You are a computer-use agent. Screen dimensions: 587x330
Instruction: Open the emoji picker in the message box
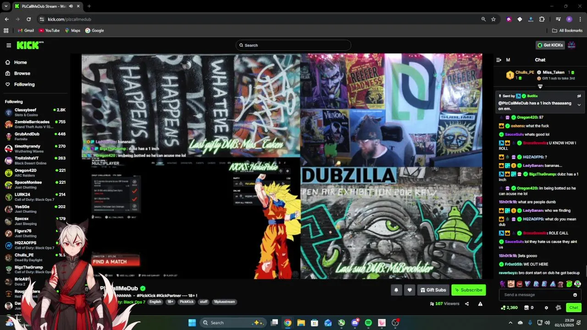(575, 295)
